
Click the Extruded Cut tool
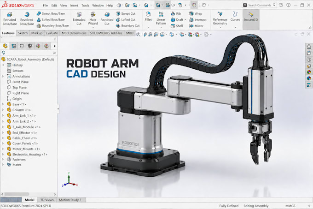pyautogui.click(x=79, y=19)
